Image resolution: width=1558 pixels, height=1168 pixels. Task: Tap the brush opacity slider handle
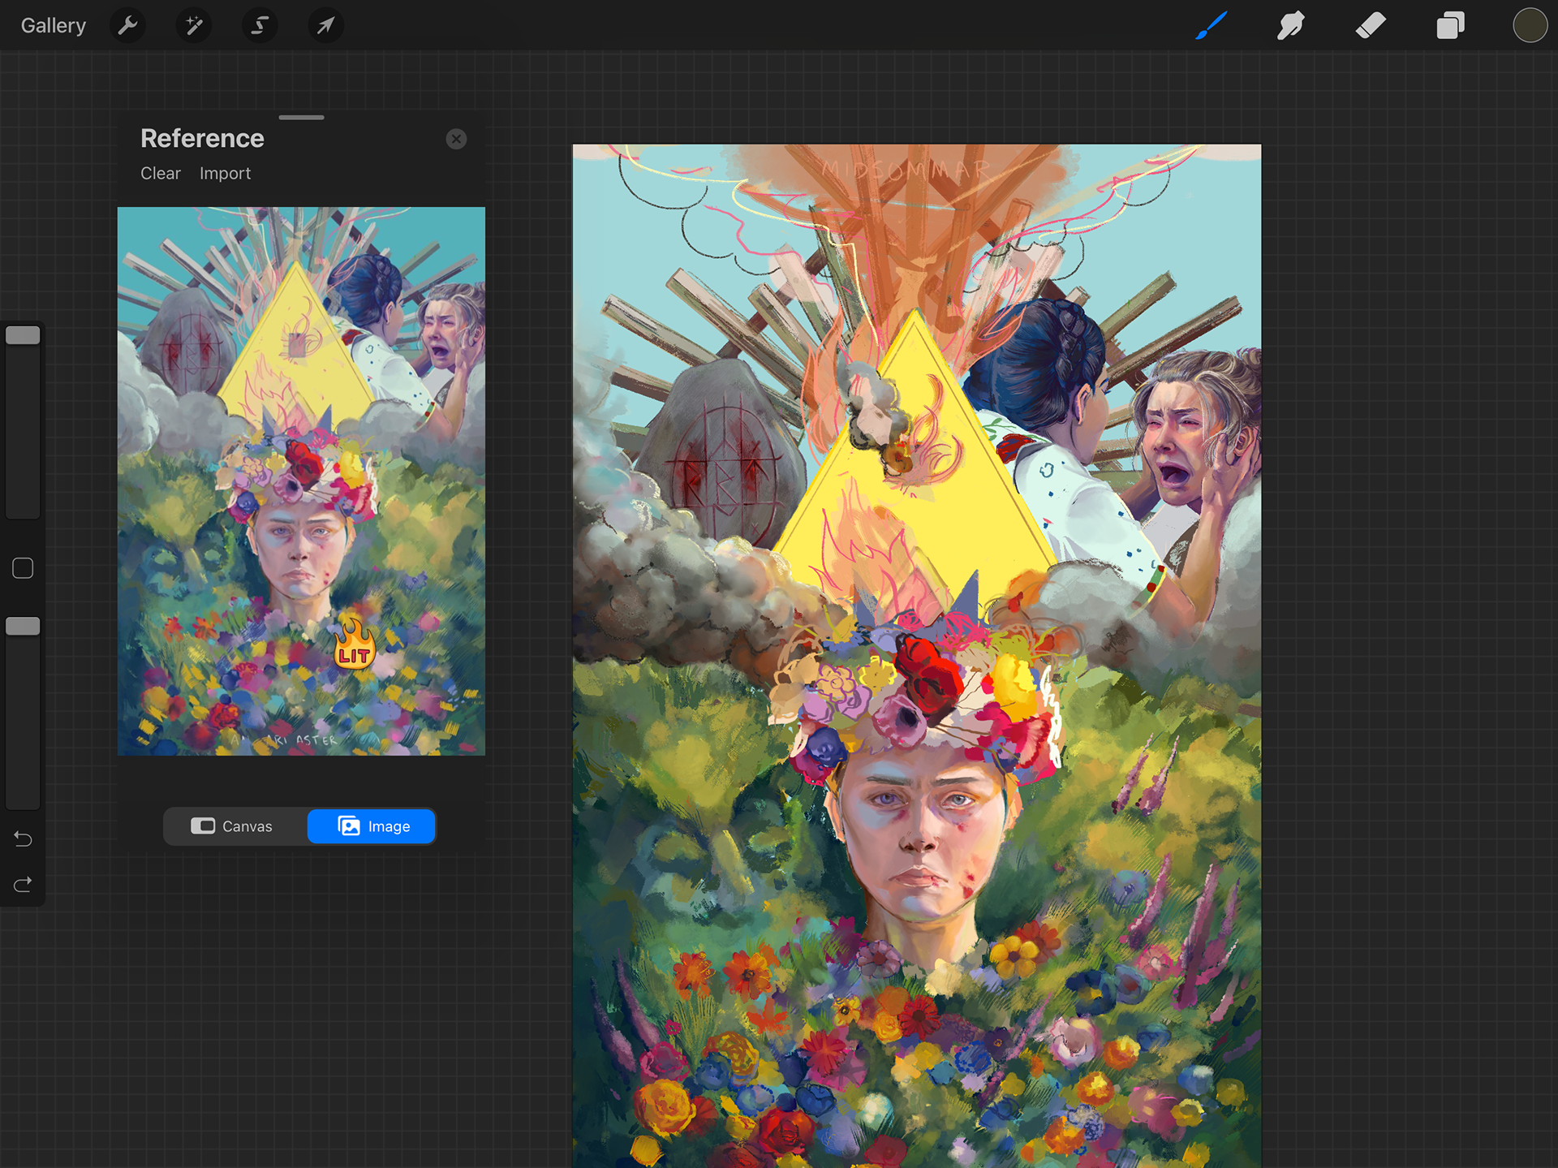[23, 626]
